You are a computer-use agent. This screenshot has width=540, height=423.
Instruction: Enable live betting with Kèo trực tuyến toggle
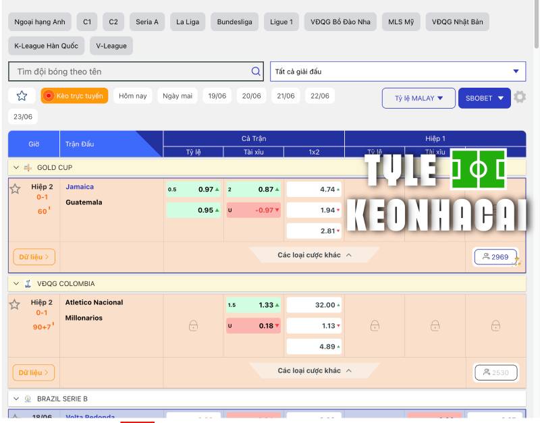(x=74, y=95)
